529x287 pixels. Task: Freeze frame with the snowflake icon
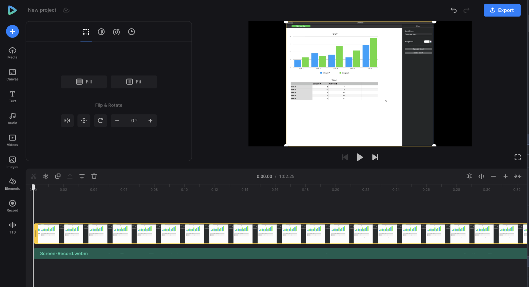click(46, 176)
